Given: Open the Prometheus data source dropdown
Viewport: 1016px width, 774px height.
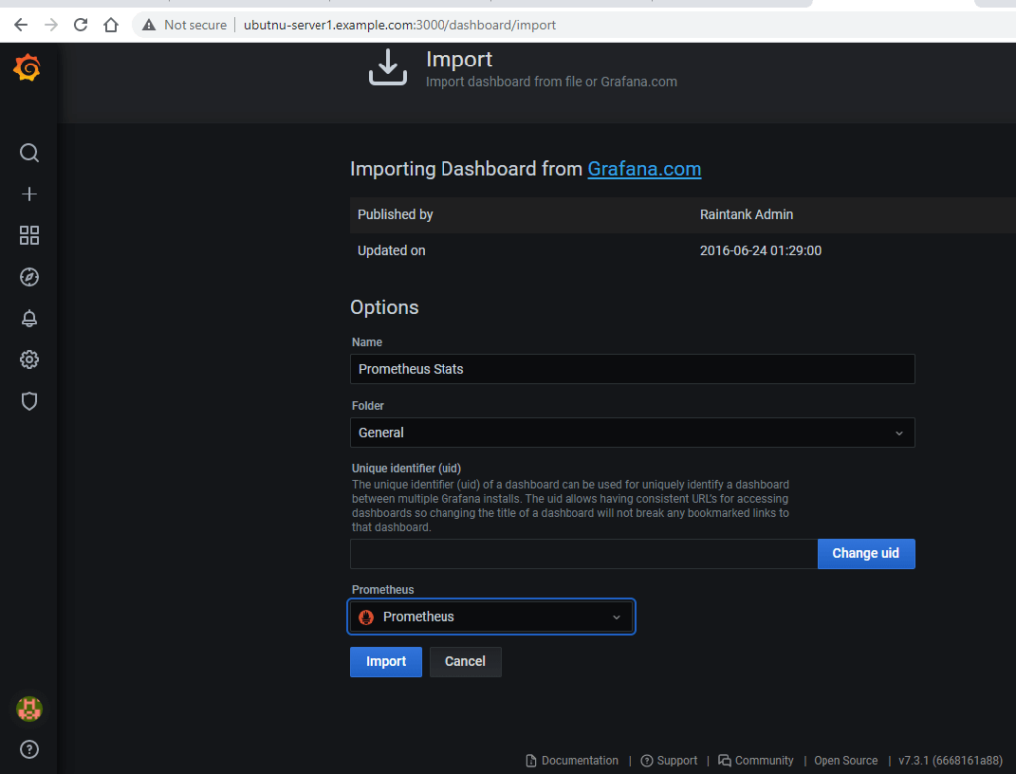Looking at the screenshot, I should 492,617.
